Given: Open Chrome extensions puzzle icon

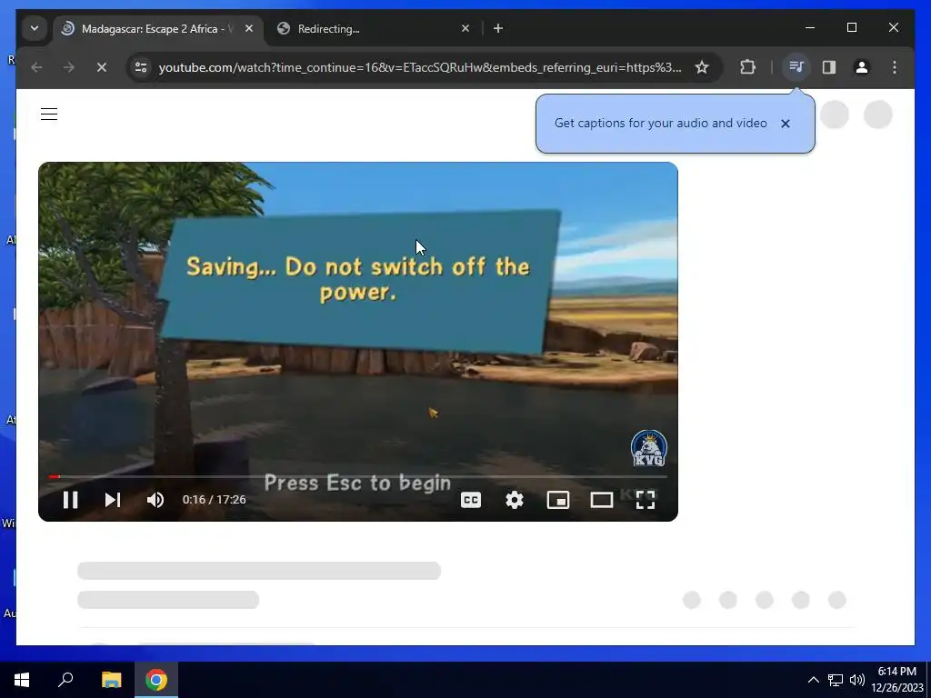Looking at the screenshot, I should point(747,67).
